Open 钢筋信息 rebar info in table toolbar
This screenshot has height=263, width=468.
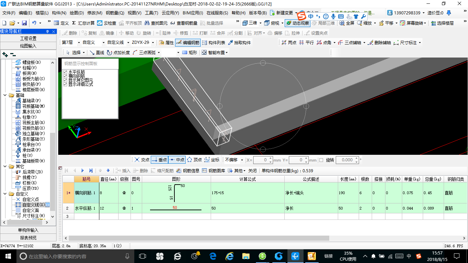188,171
